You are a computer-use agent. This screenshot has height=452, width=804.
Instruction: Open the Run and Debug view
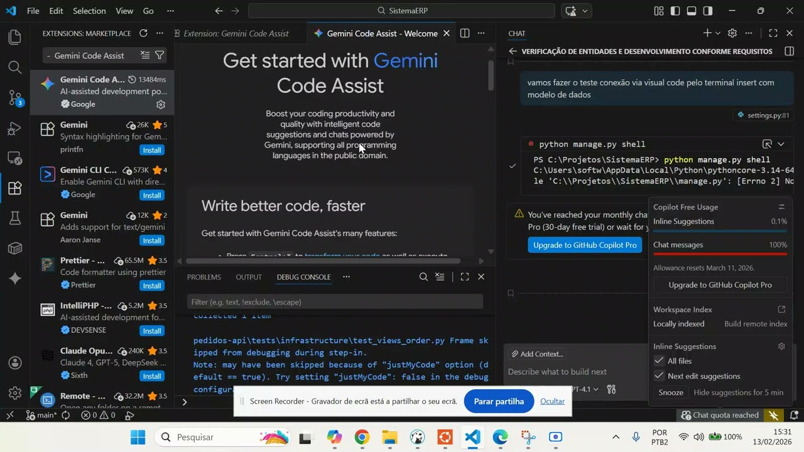(14, 128)
